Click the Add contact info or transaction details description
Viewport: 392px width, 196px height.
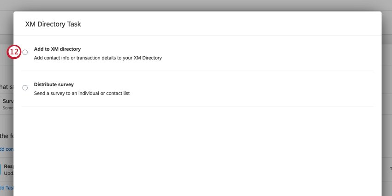pos(98,58)
